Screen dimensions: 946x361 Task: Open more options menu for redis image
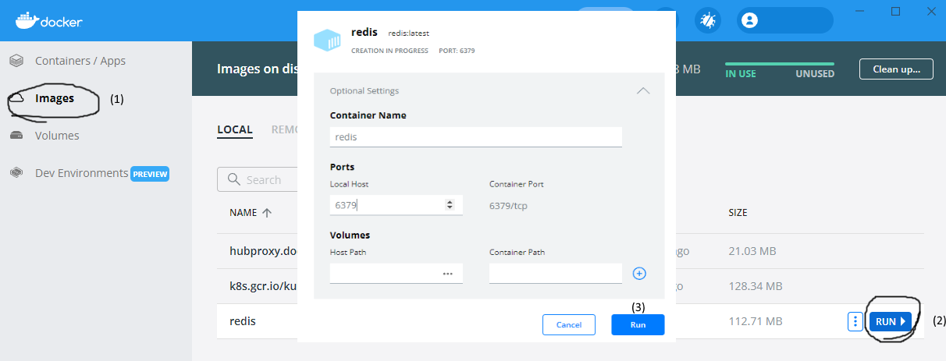coord(855,321)
